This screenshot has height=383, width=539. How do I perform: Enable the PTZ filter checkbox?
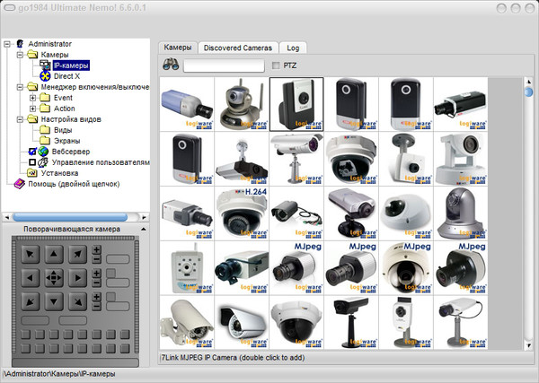[x=276, y=65]
